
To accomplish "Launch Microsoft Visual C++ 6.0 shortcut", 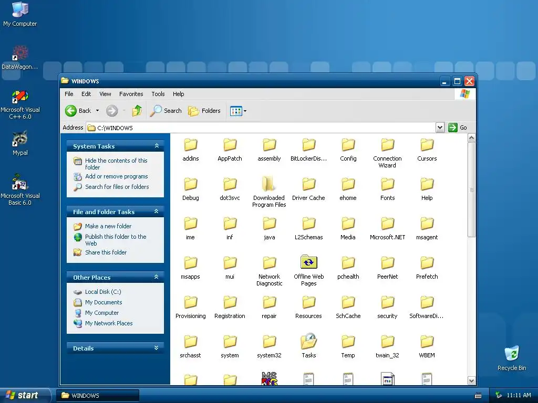I will click(20, 104).
